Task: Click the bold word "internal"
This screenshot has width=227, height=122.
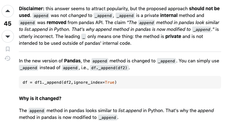Action: 169,15
